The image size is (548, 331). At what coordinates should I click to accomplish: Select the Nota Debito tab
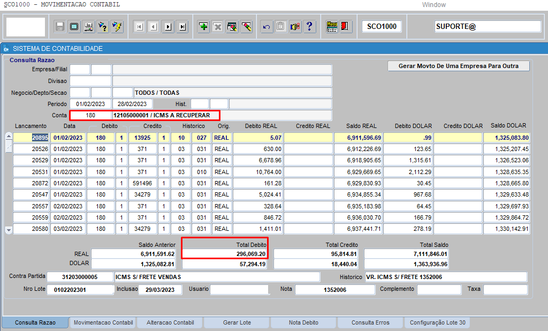[x=303, y=322]
